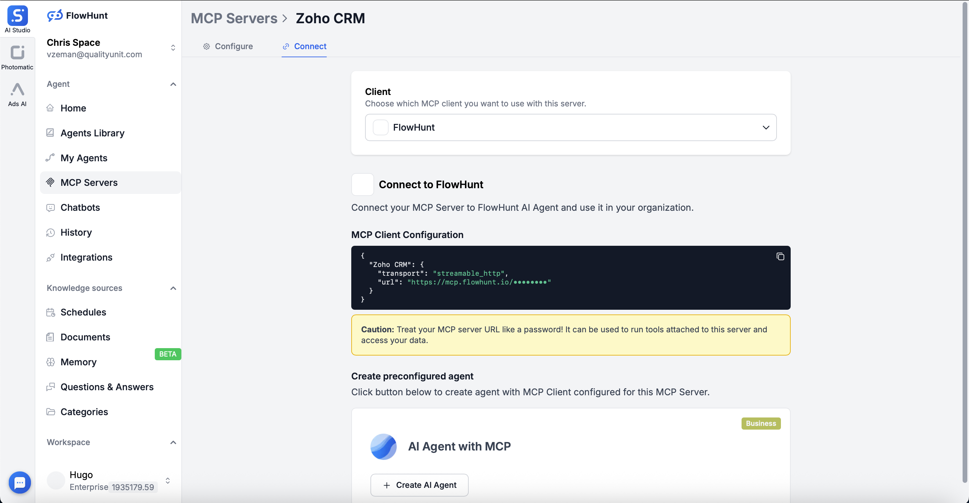Expand the Chris Space workspace switcher
Viewport: 969px width, 503px height.
[173, 47]
